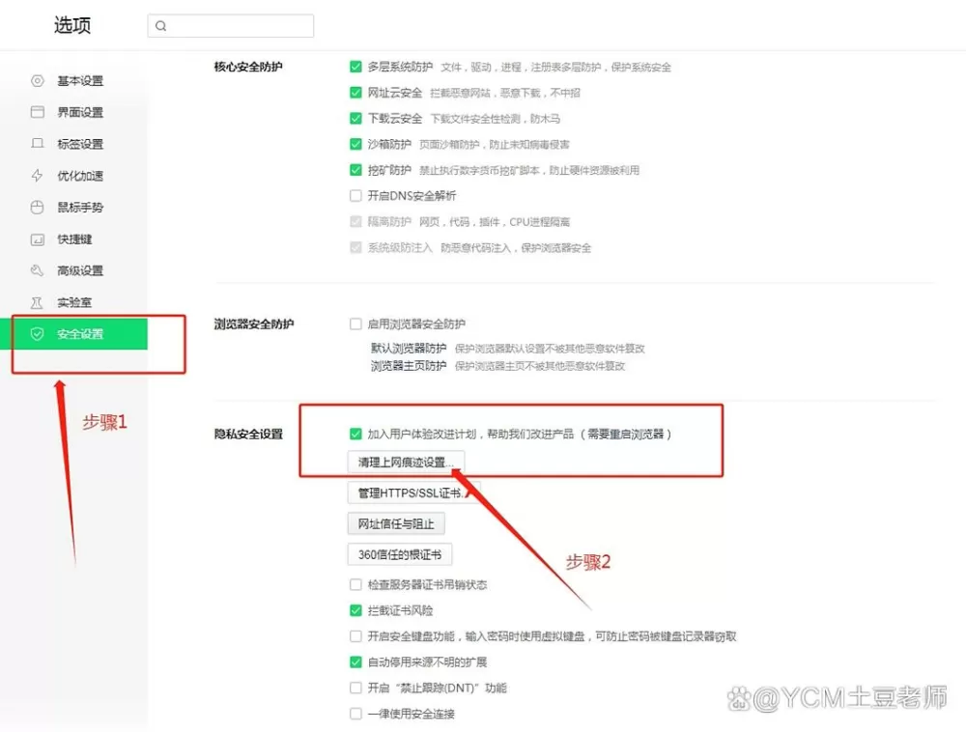Click 360信任的根证书 button
This screenshot has height=732, width=966.
point(400,554)
